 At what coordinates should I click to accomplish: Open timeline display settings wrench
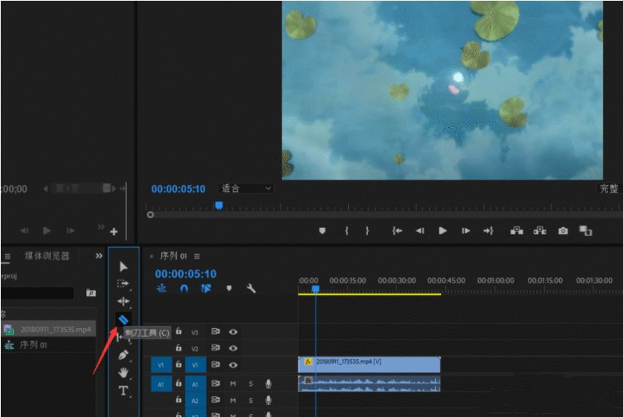tap(251, 288)
